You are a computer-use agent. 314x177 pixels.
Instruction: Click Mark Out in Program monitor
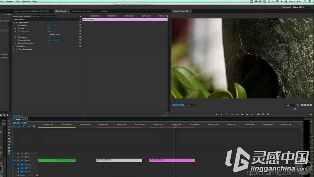pos(226,115)
